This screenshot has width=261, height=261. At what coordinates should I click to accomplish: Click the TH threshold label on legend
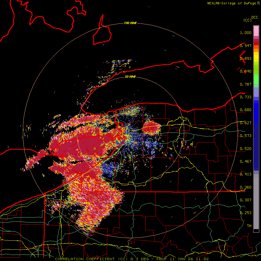click(249, 226)
